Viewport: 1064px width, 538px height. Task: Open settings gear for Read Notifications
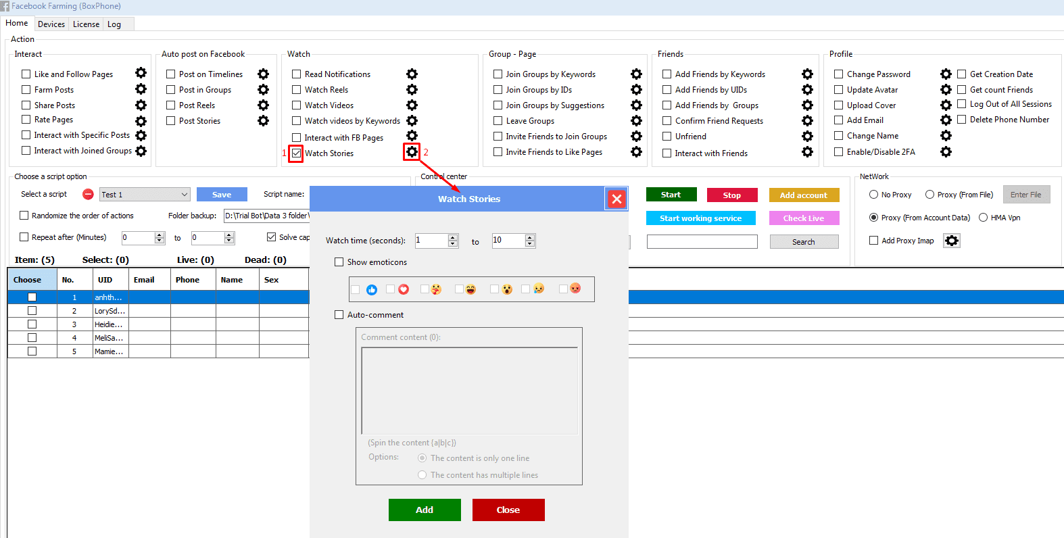(412, 74)
